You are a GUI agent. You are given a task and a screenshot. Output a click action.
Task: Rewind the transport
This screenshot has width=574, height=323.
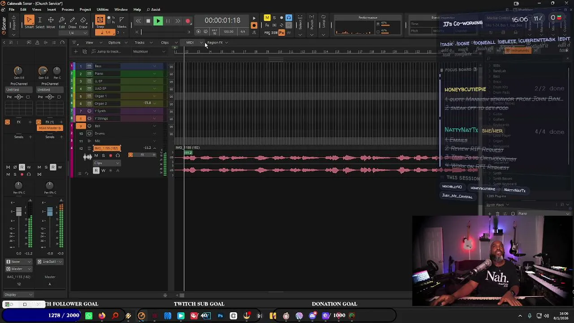coord(138,21)
